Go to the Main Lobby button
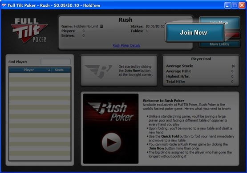This screenshot has width=247, height=173. [x=219, y=44]
